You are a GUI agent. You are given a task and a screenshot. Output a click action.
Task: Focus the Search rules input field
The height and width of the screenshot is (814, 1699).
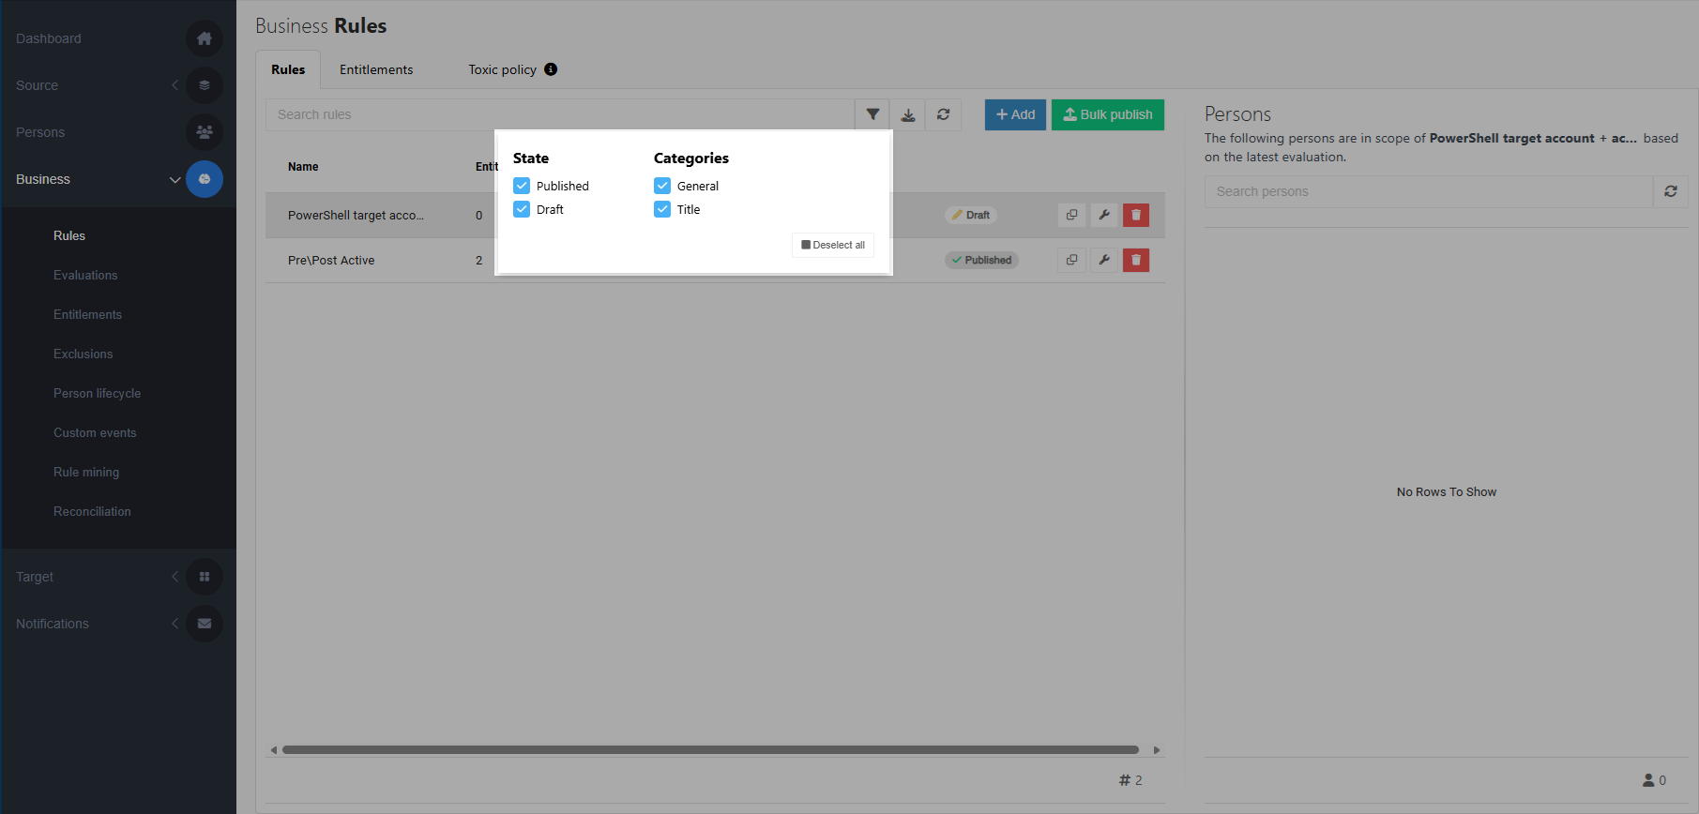(x=560, y=114)
